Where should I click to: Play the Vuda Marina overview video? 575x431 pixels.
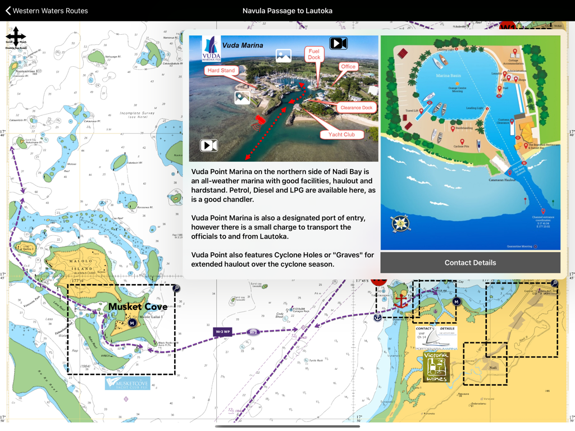pos(339,43)
